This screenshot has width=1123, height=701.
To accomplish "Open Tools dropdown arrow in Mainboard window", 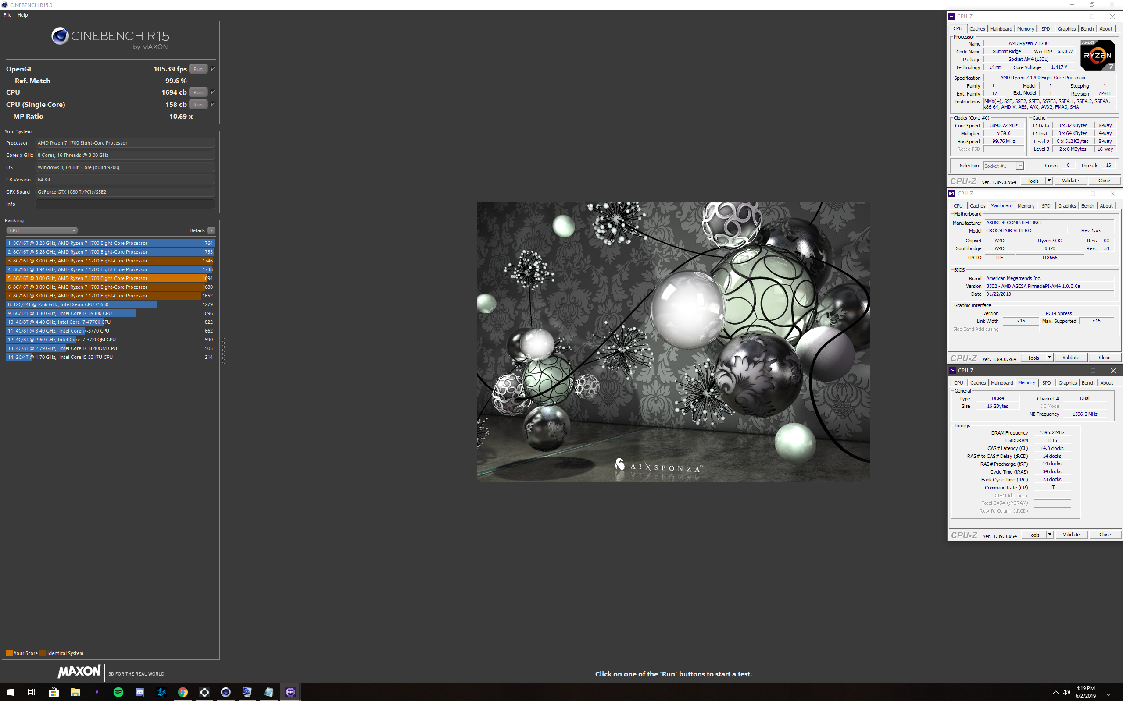I will coord(1049,358).
